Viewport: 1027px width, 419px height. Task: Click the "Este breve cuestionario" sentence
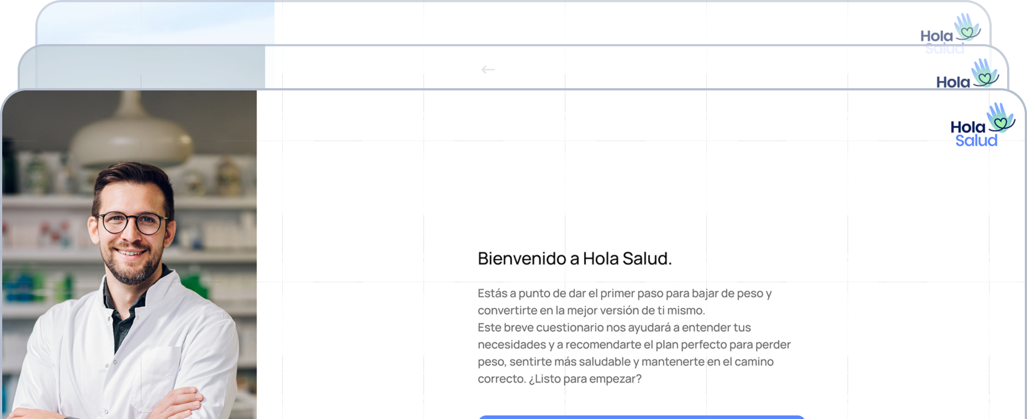[614, 327]
